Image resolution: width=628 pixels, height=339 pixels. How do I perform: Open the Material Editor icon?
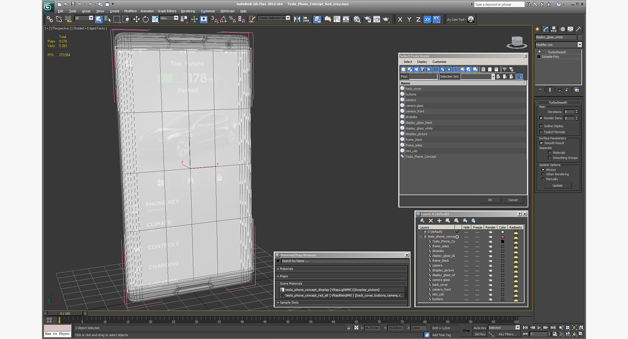tap(357, 19)
